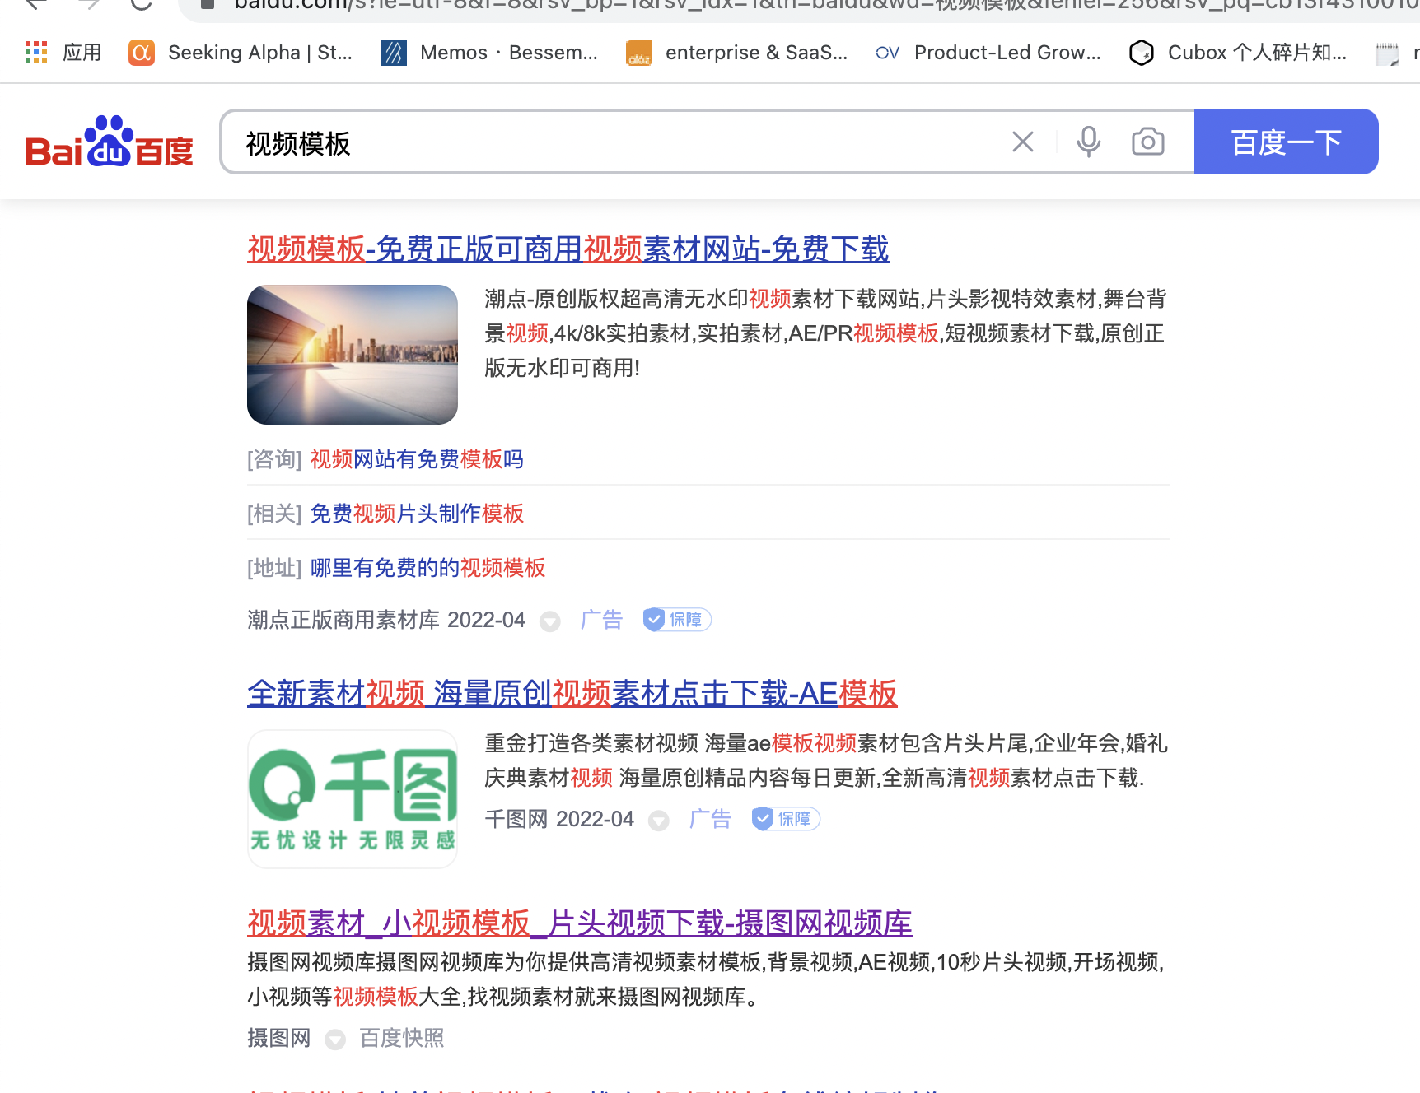Click 千图网 source text
The image size is (1420, 1093).
516,819
